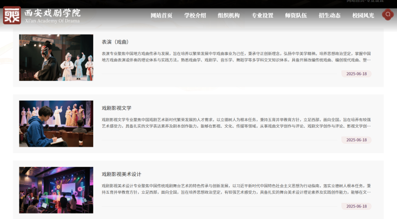Click the opera performers thumbnail image

[x=56, y=57]
